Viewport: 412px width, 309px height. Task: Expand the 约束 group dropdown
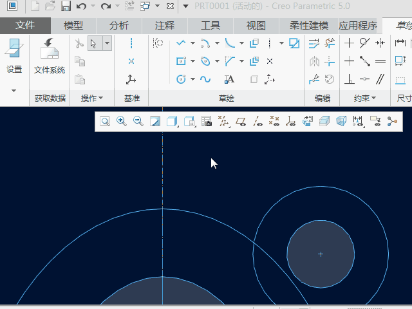tap(364, 98)
